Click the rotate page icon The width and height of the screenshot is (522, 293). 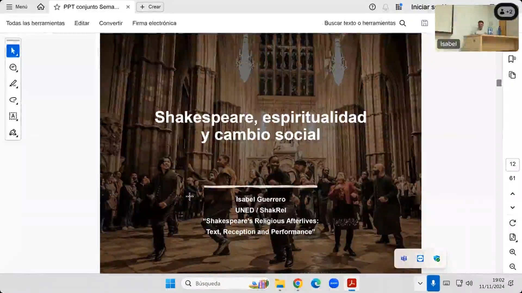[x=512, y=223]
